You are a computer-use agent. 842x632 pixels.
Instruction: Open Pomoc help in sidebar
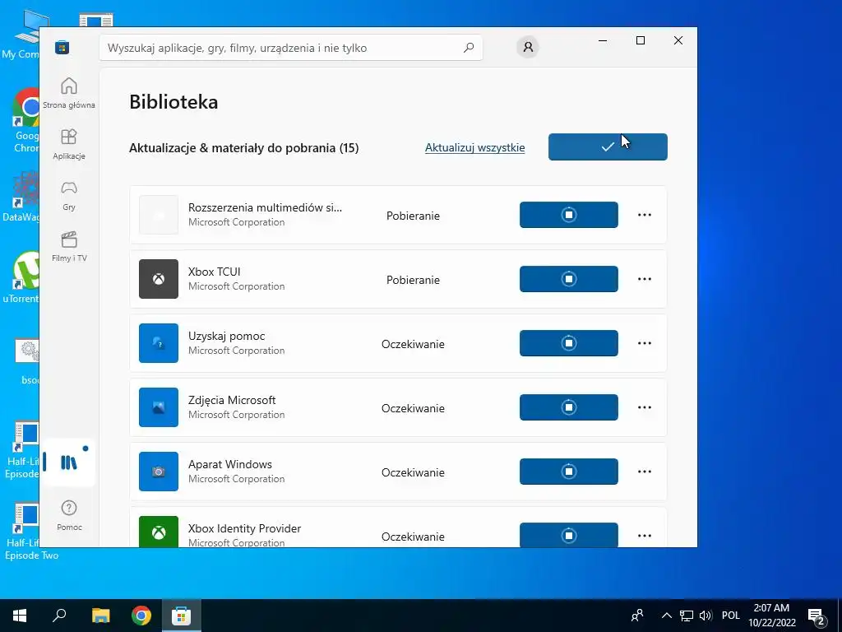(x=69, y=515)
